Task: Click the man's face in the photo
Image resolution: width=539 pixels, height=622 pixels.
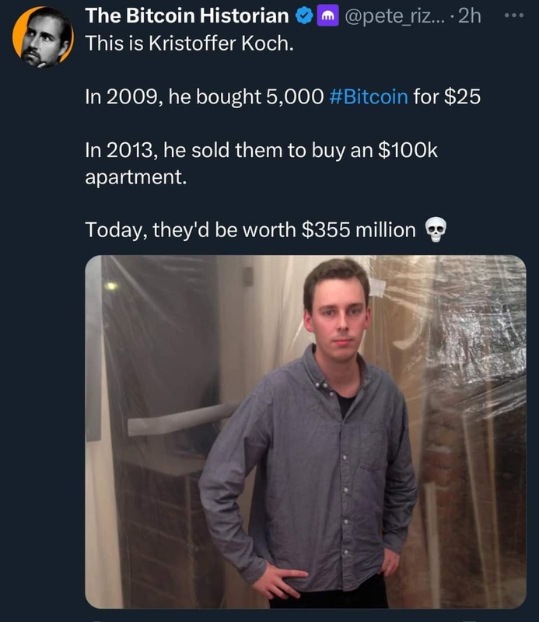Action: point(338,312)
